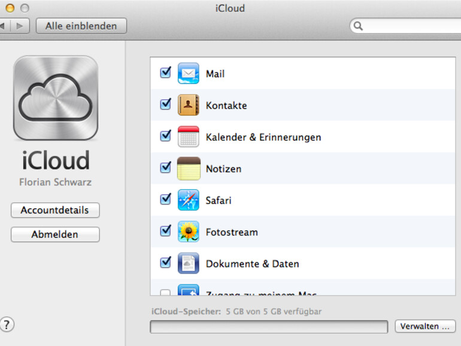Toggle the Notizen checkbox
Viewport: 461px width, 346px height.
tap(165, 168)
